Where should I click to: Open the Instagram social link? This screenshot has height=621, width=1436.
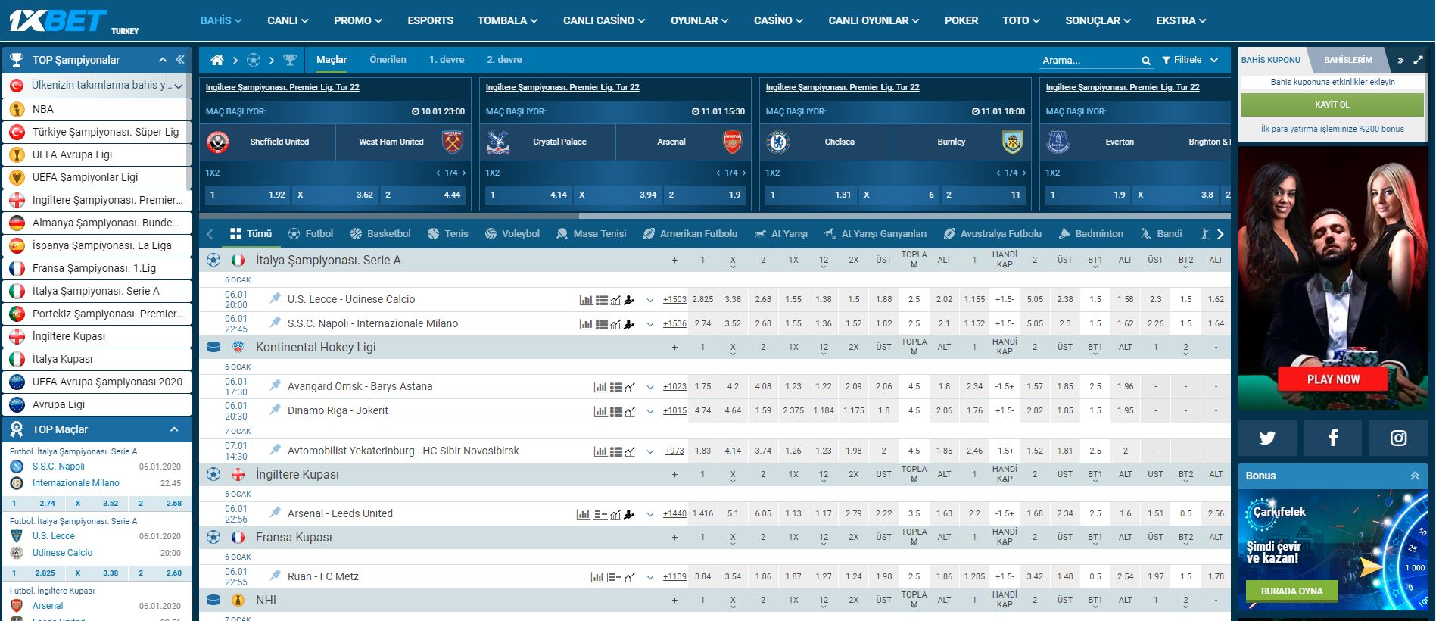(1398, 437)
